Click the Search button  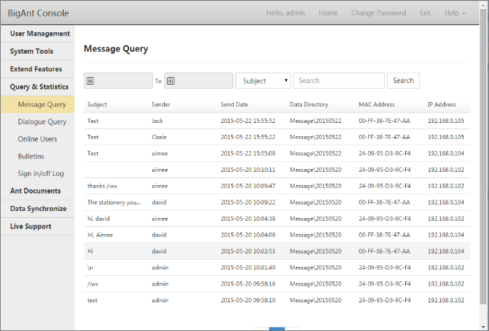403,81
